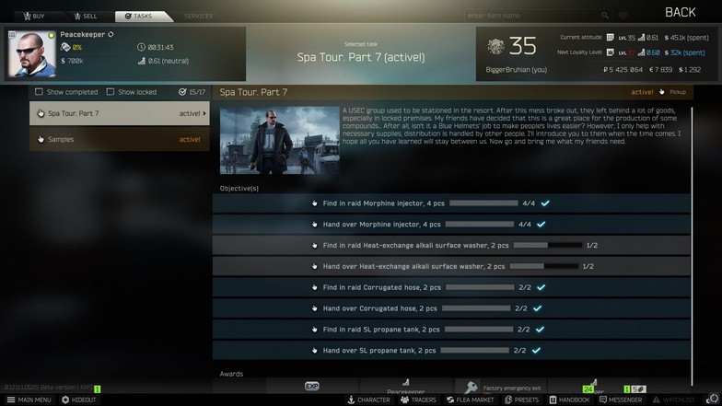Click the search magnifier icon
Screen dimensions: 722x406
(604, 16)
